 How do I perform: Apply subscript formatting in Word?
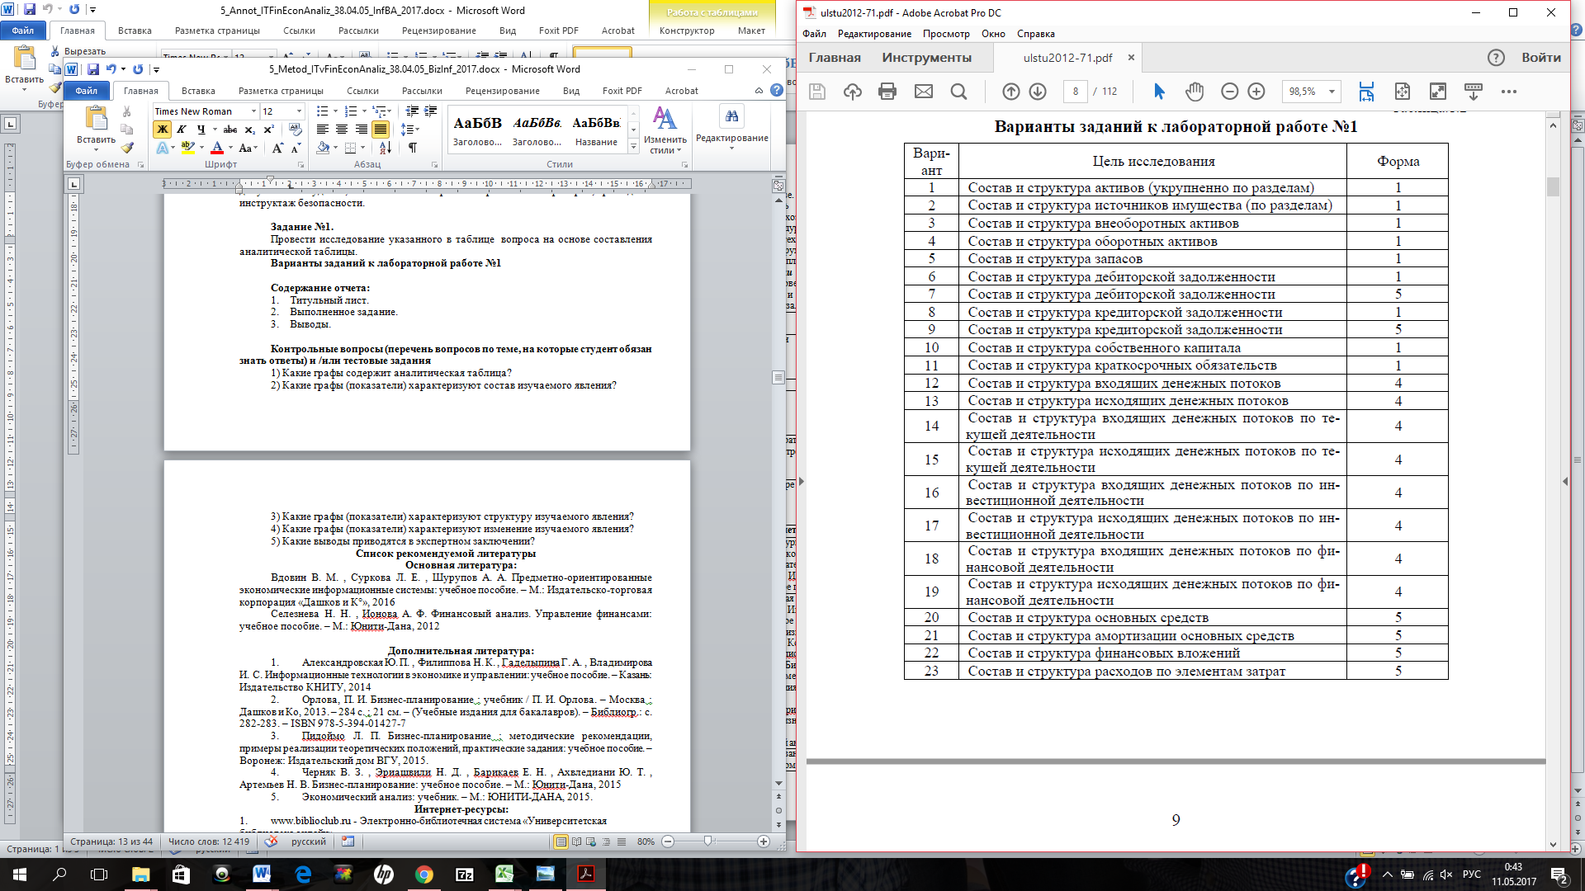249,130
